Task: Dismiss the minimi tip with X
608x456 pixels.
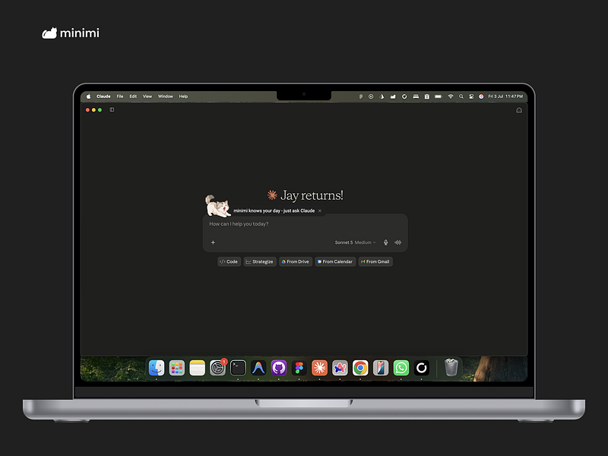Action: 320,211
